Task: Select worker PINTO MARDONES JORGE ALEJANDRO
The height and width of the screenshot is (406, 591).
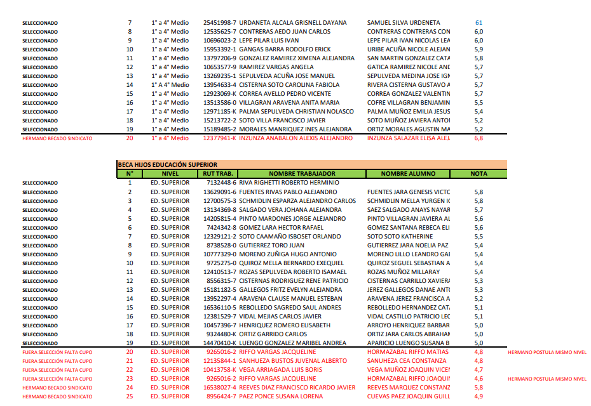Action: [292, 219]
